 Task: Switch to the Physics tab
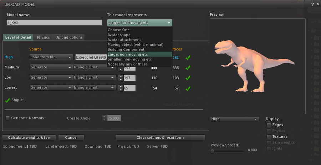(43, 37)
